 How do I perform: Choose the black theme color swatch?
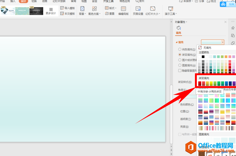203,57
